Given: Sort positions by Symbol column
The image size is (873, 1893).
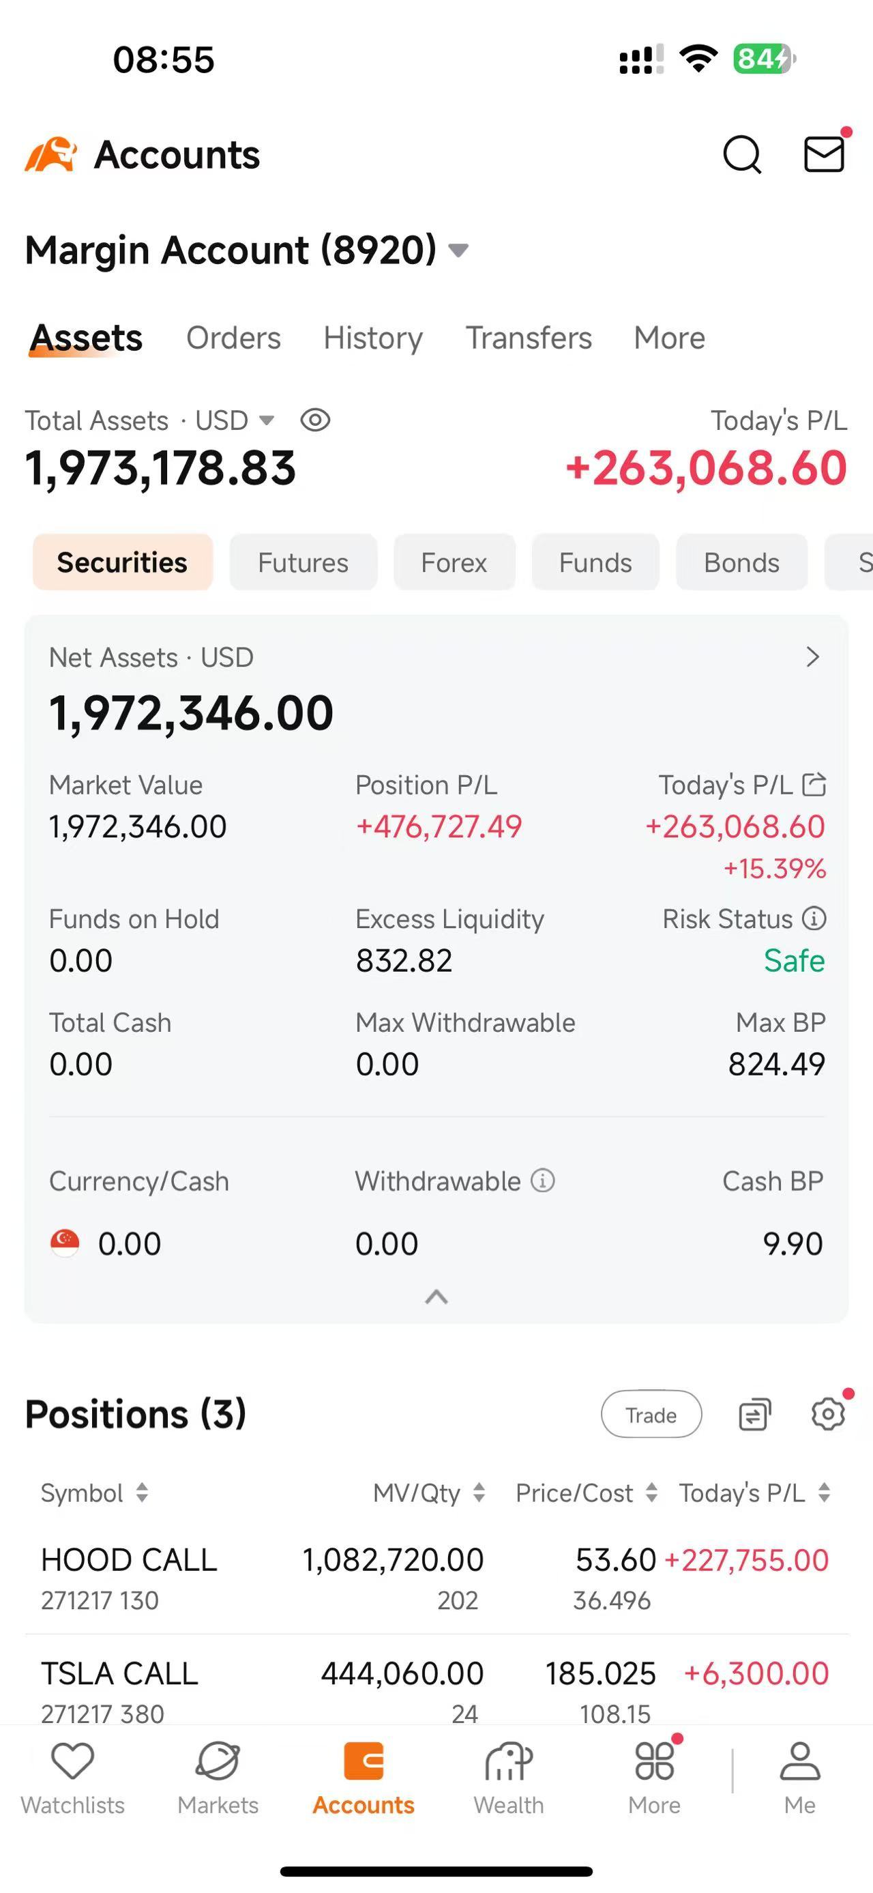Looking at the screenshot, I should coord(94,1493).
